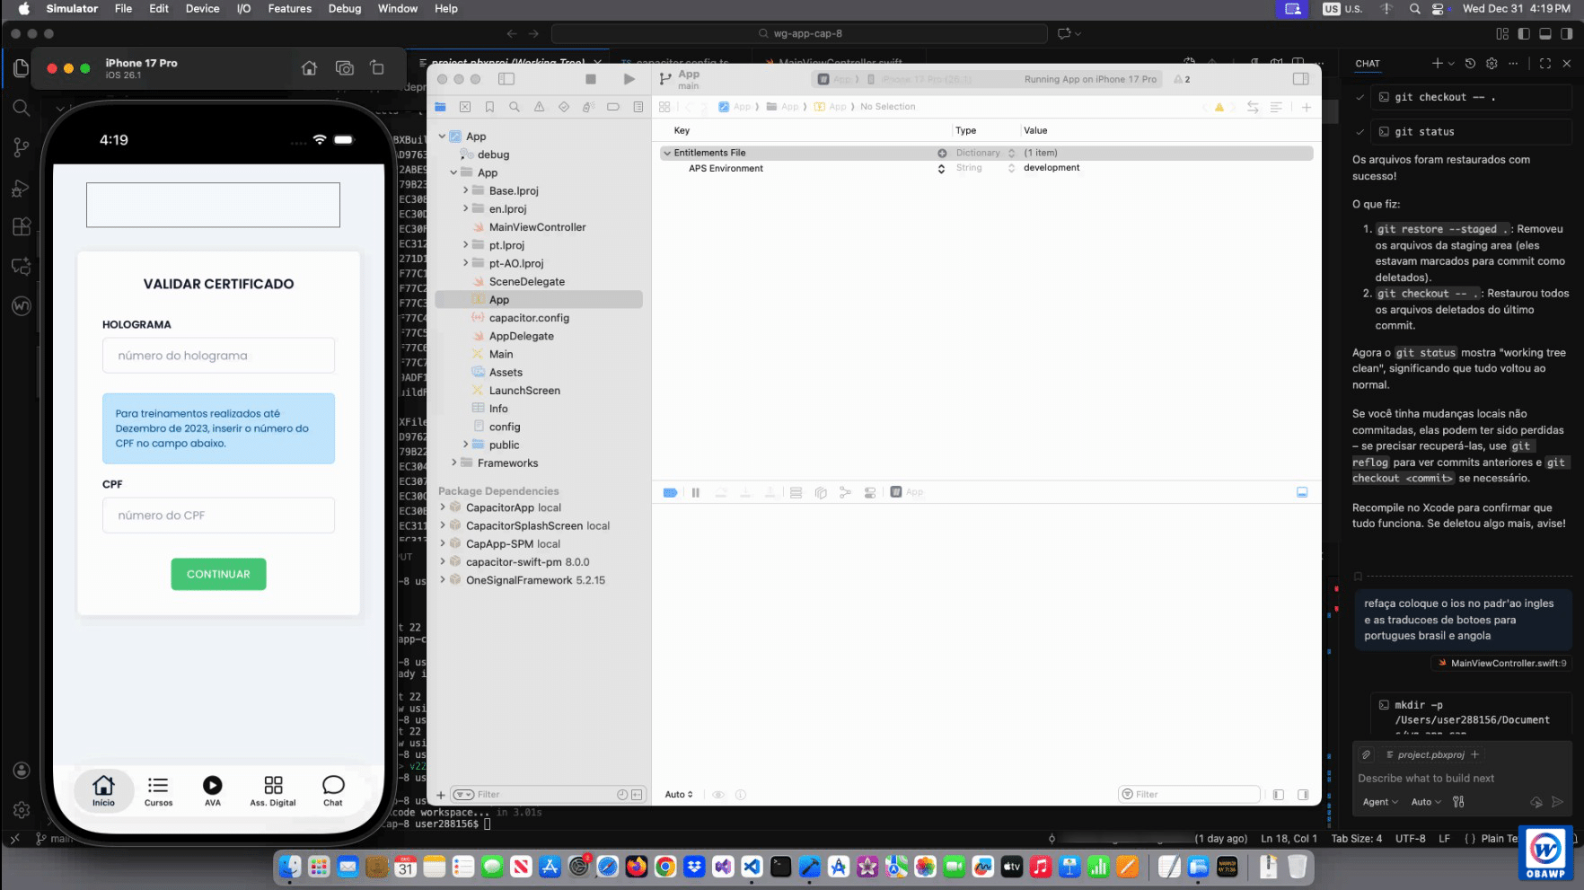Open the Bookmarks navigator

489,106
